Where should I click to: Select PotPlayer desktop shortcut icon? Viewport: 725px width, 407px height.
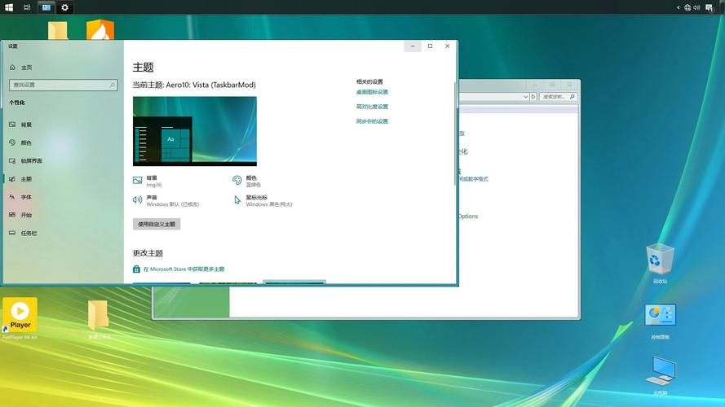(x=20, y=318)
